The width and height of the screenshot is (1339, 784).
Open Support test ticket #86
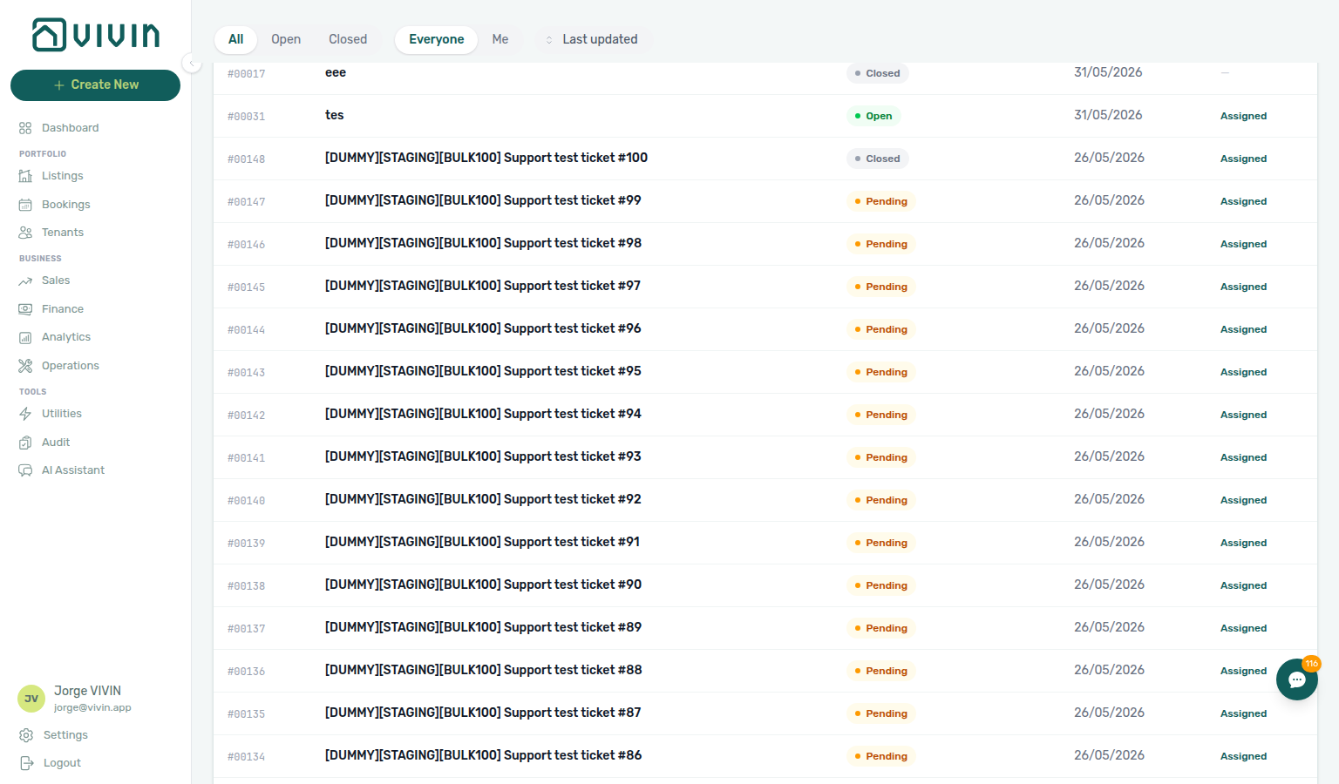483,755
